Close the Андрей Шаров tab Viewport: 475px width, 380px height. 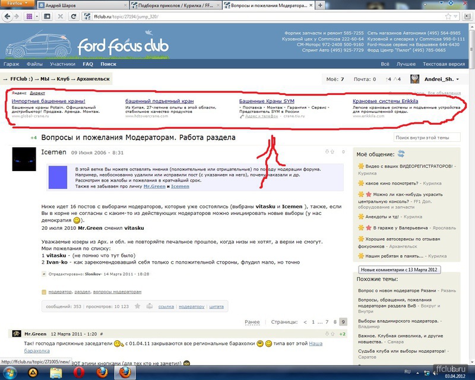point(126,5)
